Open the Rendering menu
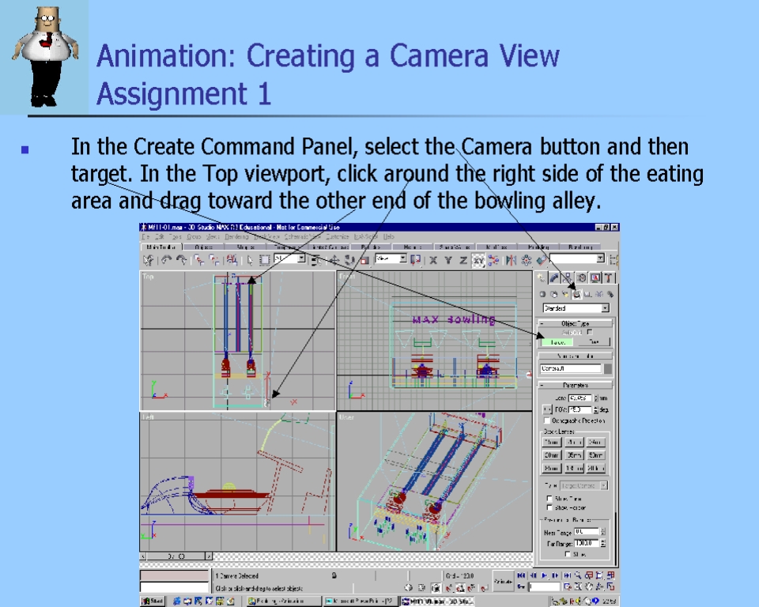Image resolution: width=759 pixels, height=607 pixels. (236, 236)
